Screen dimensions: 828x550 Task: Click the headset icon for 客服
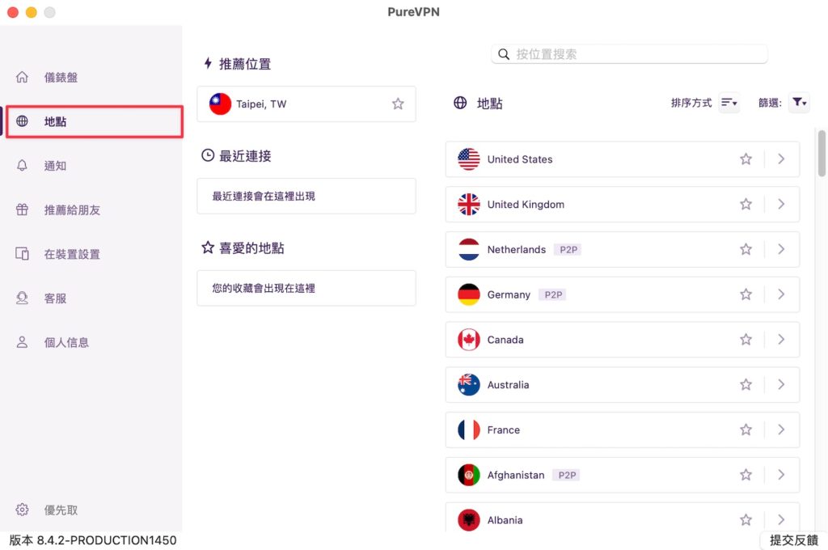coord(22,298)
